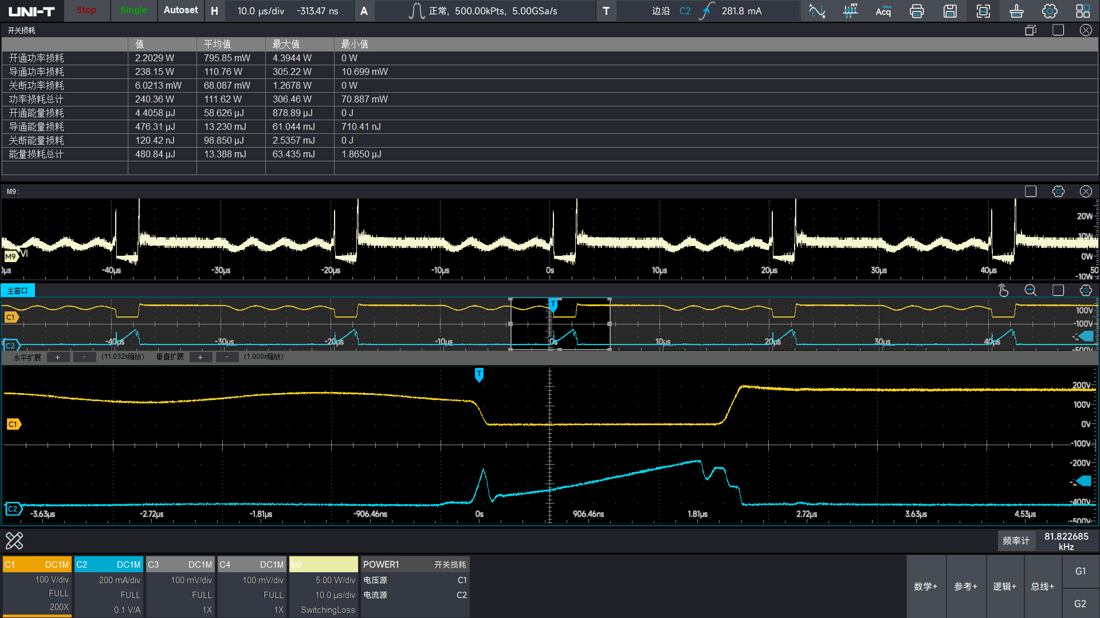Toggle the Stop acquisition button

tap(87, 10)
